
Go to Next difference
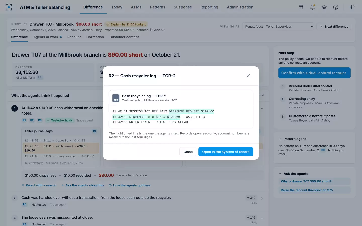point(334,26)
